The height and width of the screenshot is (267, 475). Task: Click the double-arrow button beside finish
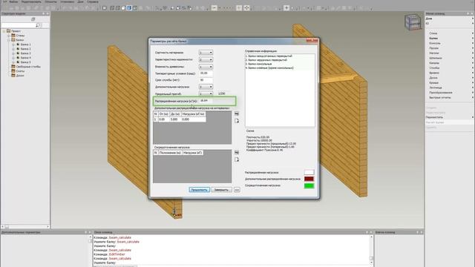[237, 190]
